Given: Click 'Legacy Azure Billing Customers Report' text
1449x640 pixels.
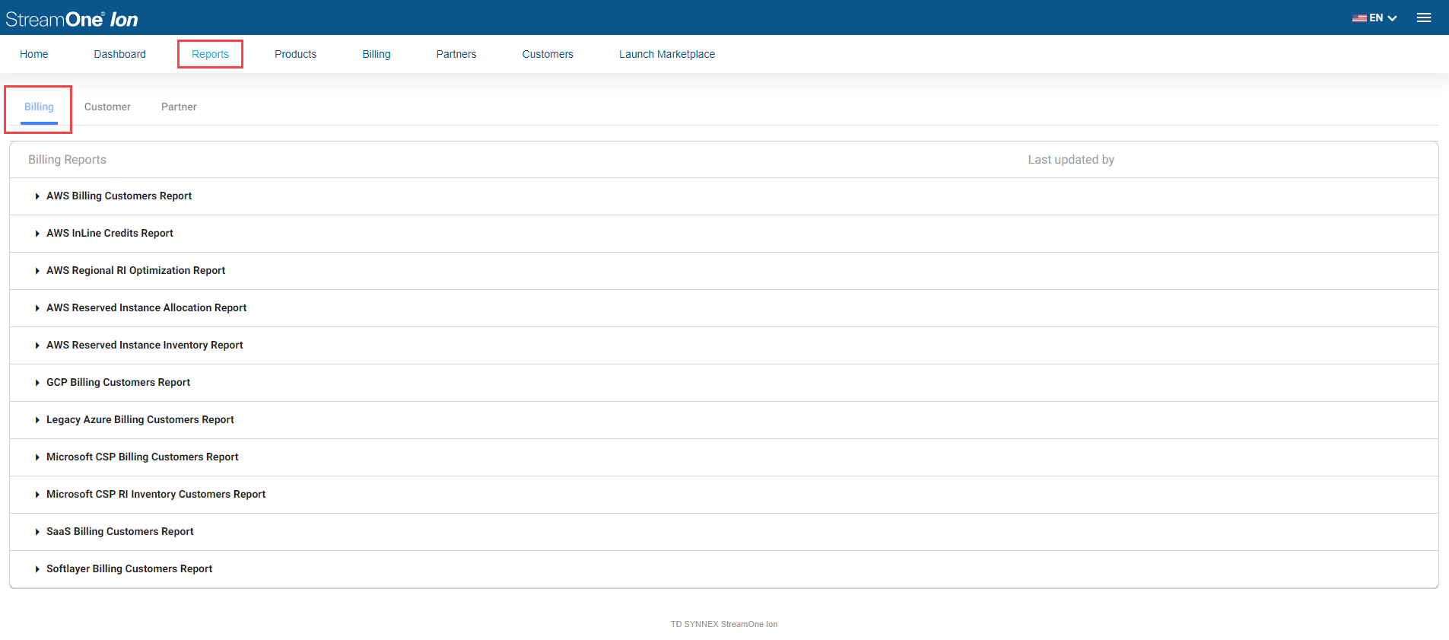Looking at the screenshot, I should point(140,419).
